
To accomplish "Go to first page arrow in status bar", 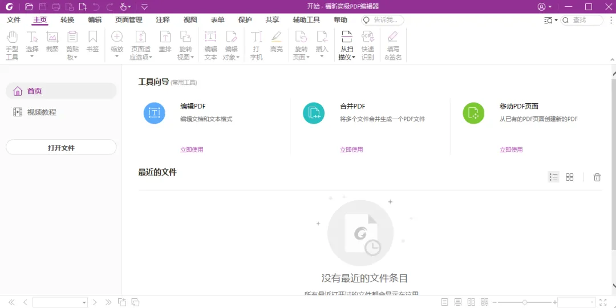I will [11, 302].
